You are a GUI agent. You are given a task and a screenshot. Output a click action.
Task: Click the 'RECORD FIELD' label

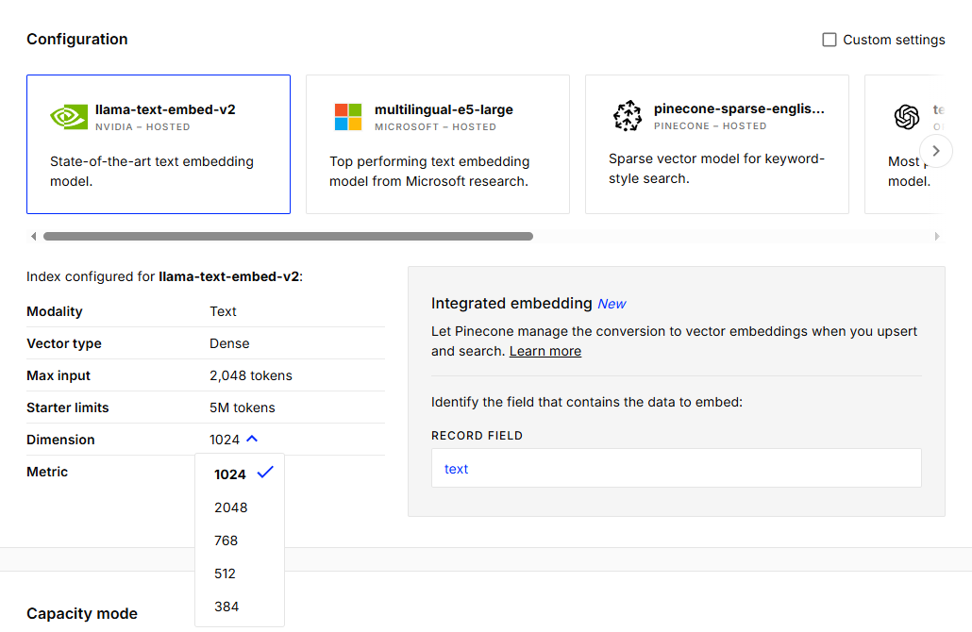click(477, 436)
